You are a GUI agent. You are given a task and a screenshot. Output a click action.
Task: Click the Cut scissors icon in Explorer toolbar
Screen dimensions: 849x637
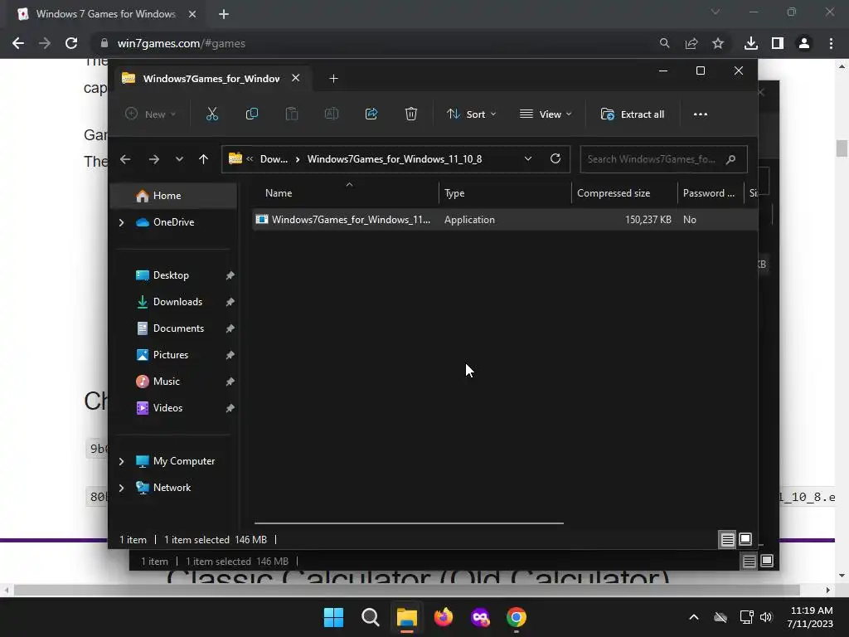pyautogui.click(x=212, y=114)
